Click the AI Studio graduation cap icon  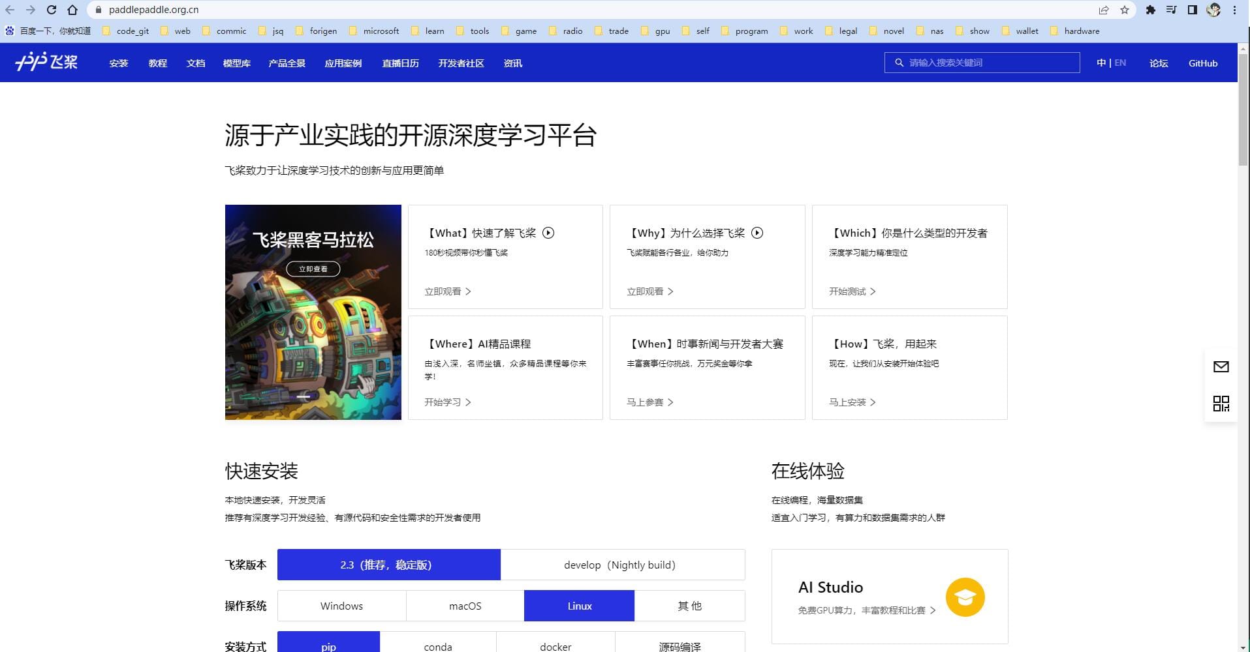[x=965, y=597]
